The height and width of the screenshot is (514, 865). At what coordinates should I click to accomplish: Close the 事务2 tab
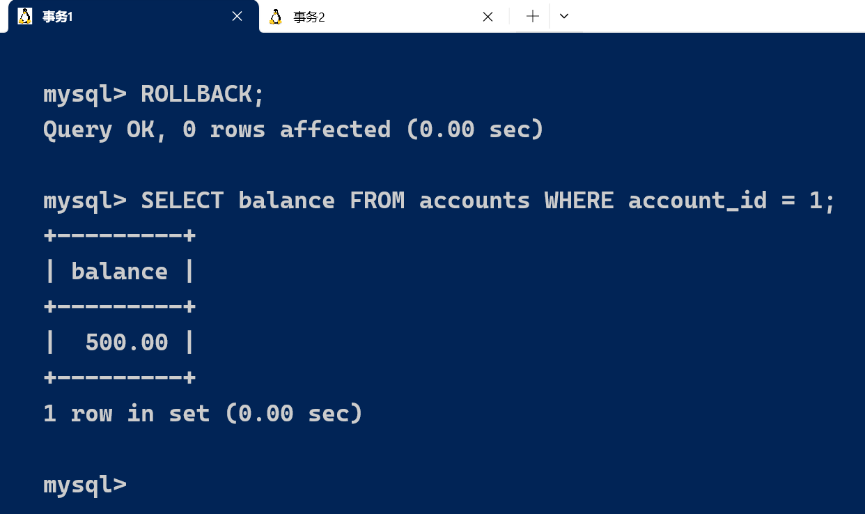[x=488, y=17]
